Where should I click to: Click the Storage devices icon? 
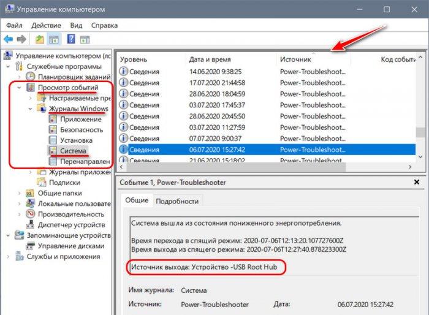(x=19, y=235)
